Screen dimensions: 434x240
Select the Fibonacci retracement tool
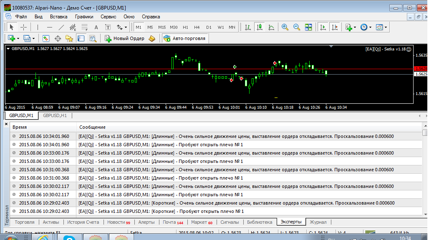tap(84, 27)
